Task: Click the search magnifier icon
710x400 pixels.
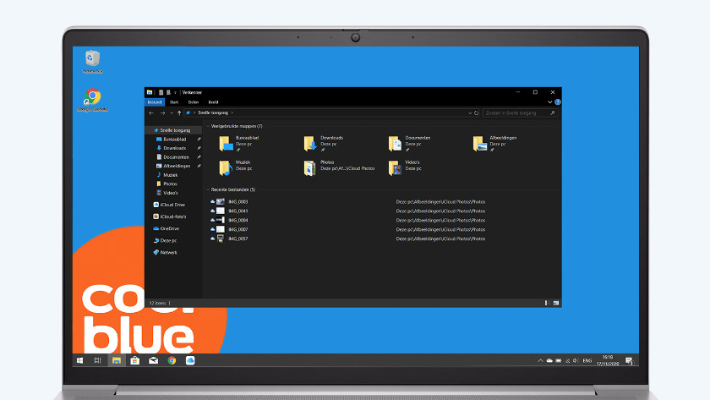Action: [x=553, y=112]
